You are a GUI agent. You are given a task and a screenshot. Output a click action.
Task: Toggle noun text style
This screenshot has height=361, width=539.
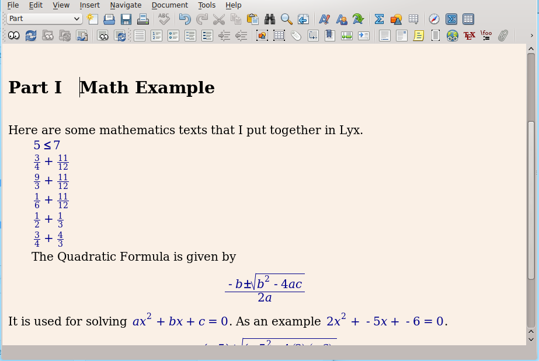coord(342,19)
